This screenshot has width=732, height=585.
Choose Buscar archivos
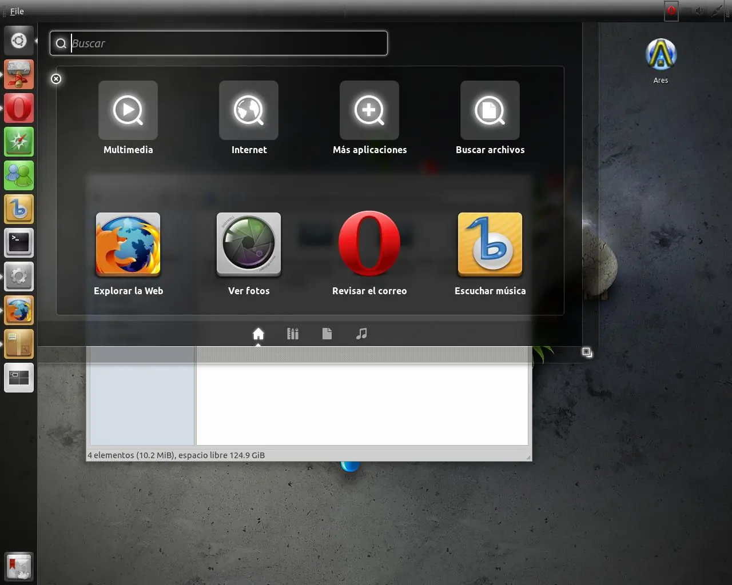coord(490,111)
